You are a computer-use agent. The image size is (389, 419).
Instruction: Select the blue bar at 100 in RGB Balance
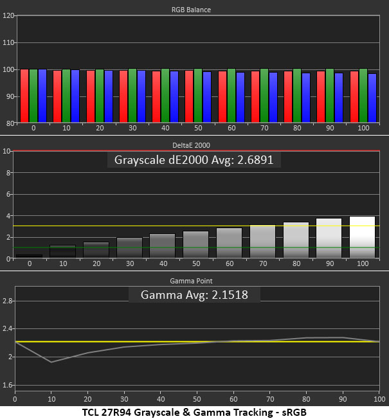point(372,98)
